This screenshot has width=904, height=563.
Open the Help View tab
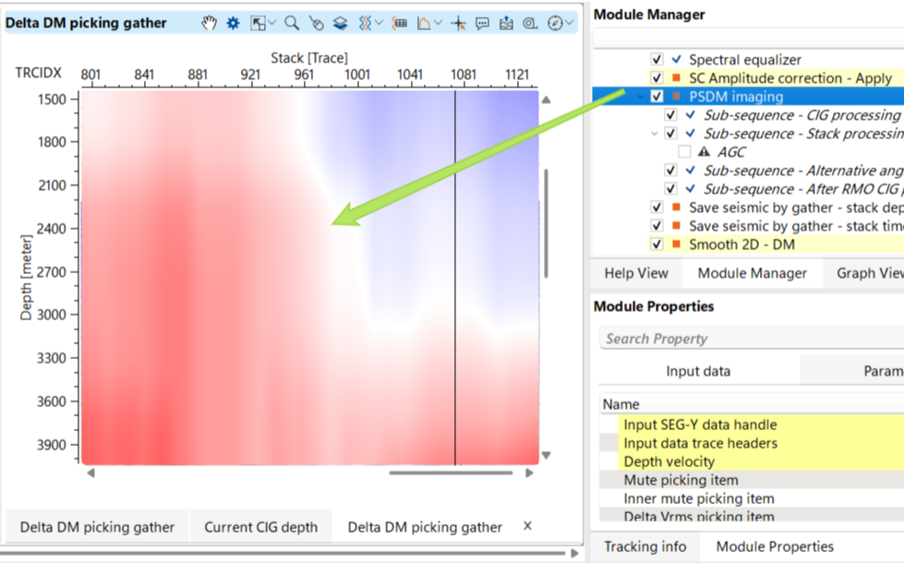(x=635, y=273)
